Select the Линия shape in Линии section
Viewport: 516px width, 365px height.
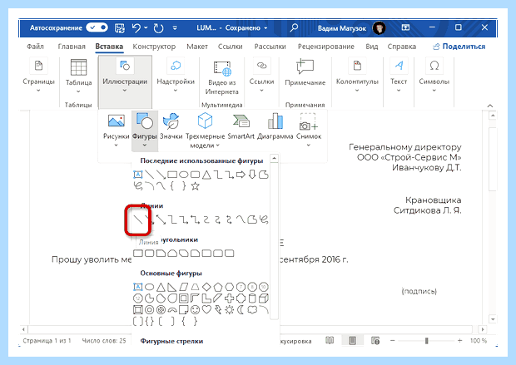coord(138,219)
